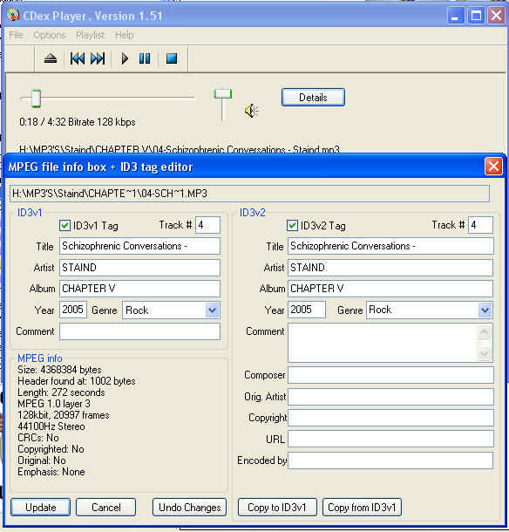Expand the ID3v2 Genre dropdown
Viewport: 509px width, 532px height.
[x=485, y=310]
